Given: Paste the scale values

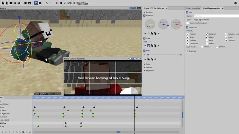Looking at the screenshot, I should 155,45.
